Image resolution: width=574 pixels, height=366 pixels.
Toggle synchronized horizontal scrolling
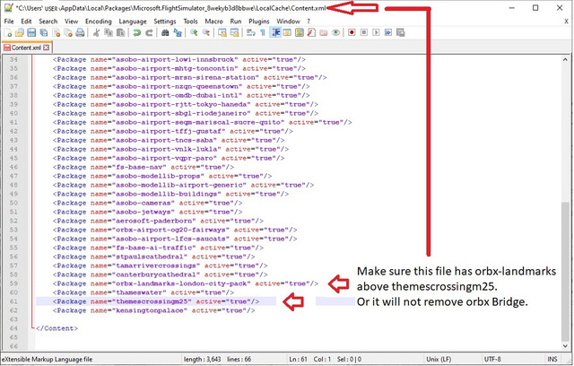pyautogui.click(x=234, y=33)
